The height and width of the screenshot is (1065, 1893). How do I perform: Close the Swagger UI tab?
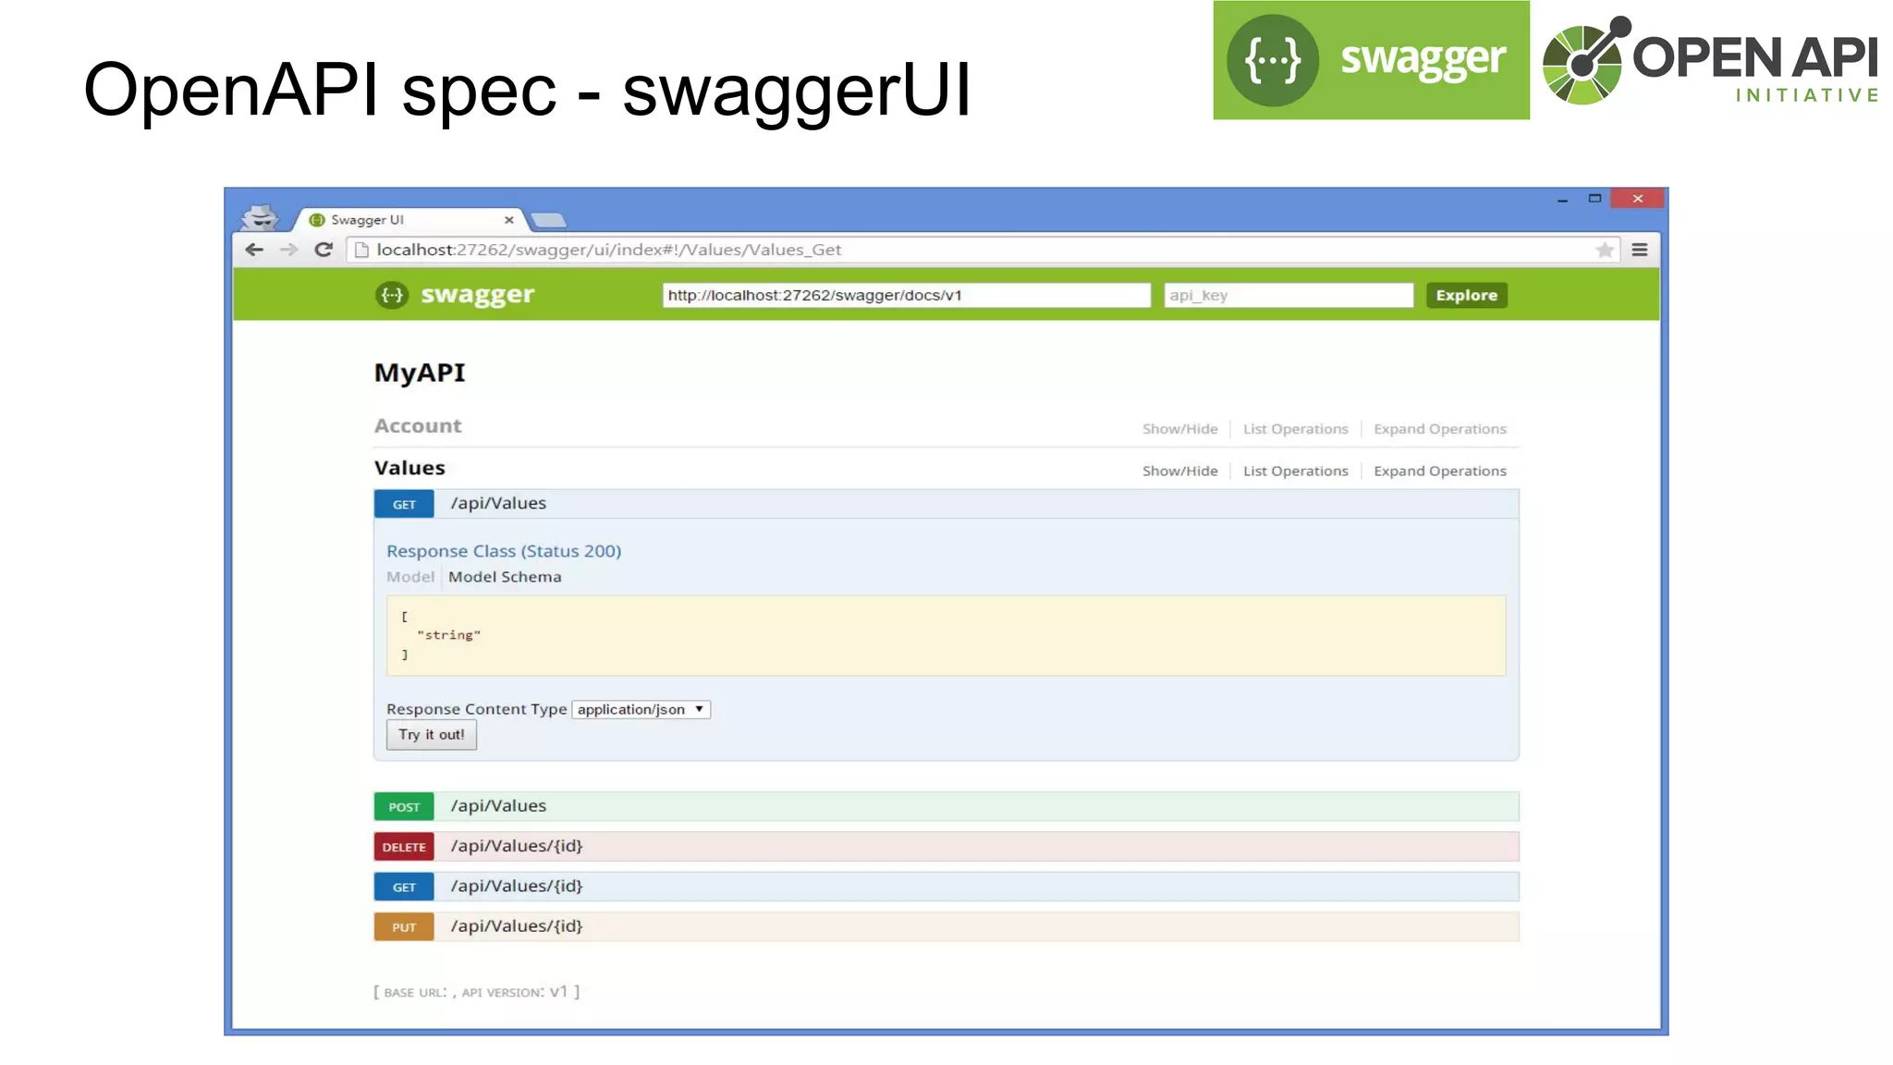coord(508,220)
